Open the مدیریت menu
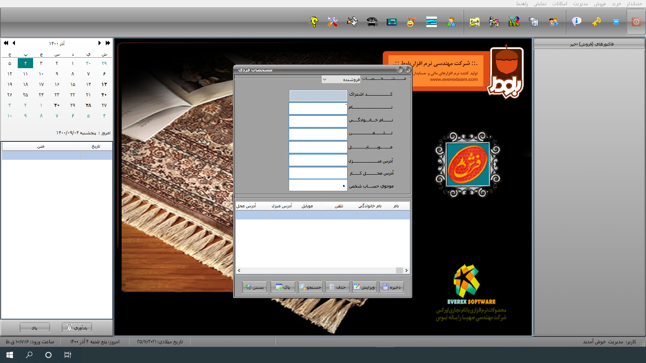Viewport: 646px width, 363px height. tap(580, 4)
